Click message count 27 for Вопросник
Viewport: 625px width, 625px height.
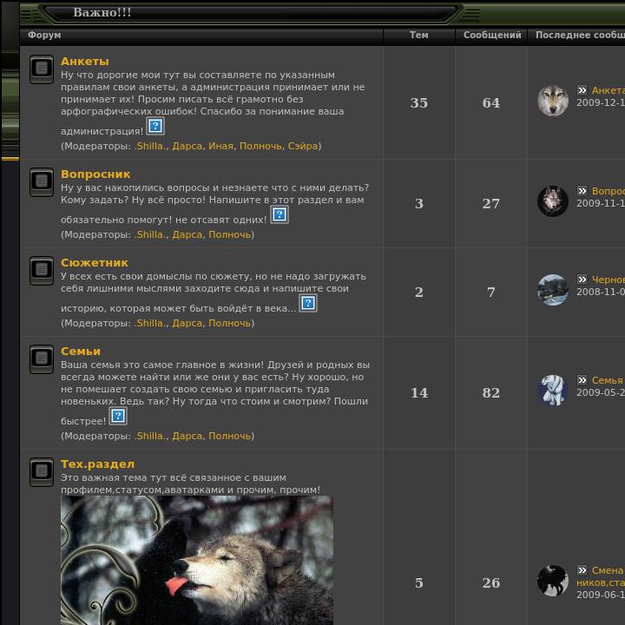coord(491,204)
